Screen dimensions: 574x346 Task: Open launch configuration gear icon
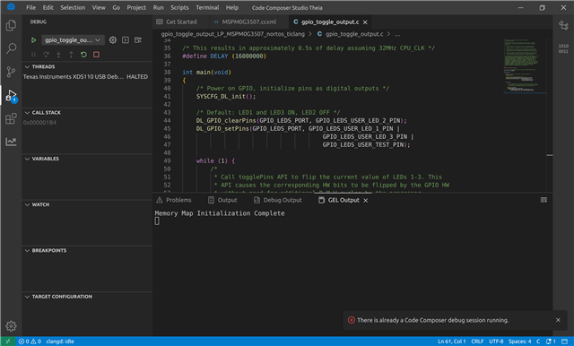click(113, 39)
